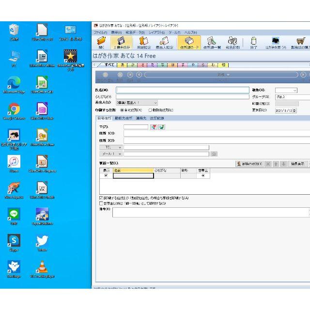Switch to the 送受記録 tab
310x310 pixels.
pos(157,118)
